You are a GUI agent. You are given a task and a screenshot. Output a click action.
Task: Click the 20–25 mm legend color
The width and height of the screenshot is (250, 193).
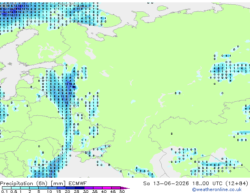tap(71, 188)
